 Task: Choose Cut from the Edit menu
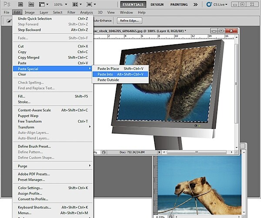click(x=53, y=46)
